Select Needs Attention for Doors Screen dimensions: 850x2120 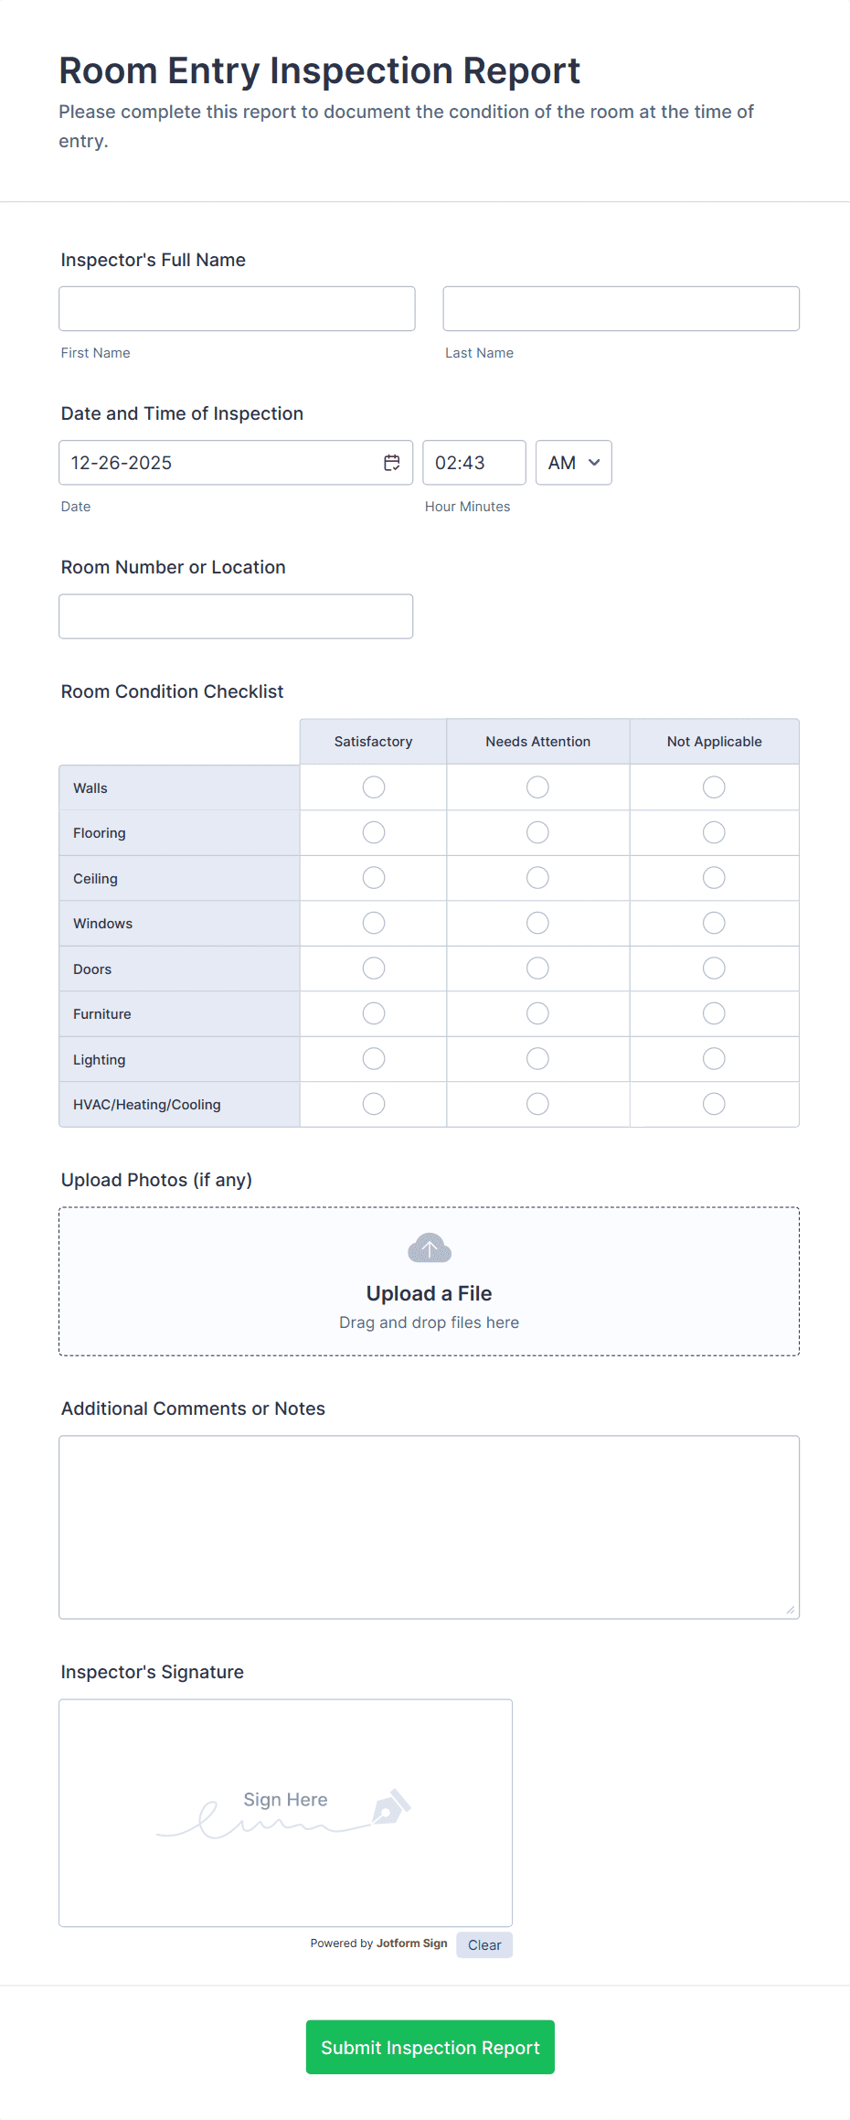tap(537, 968)
